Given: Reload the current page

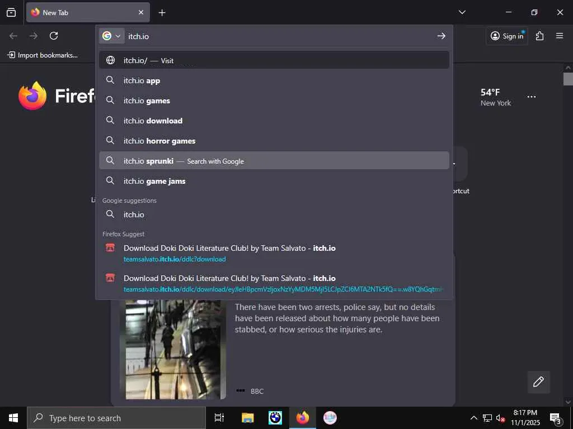Looking at the screenshot, I should [54, 36].
